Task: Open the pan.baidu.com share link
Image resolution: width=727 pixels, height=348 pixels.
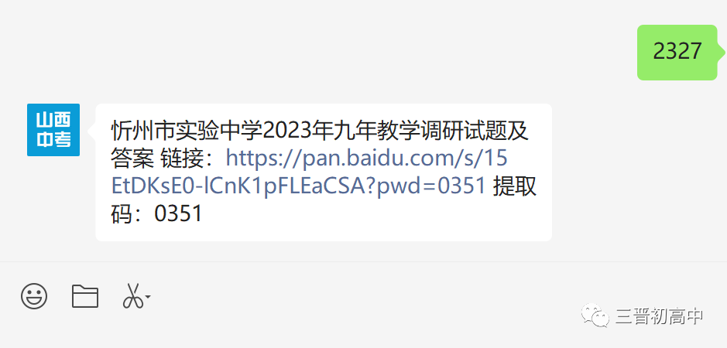Action: [366, 159]
